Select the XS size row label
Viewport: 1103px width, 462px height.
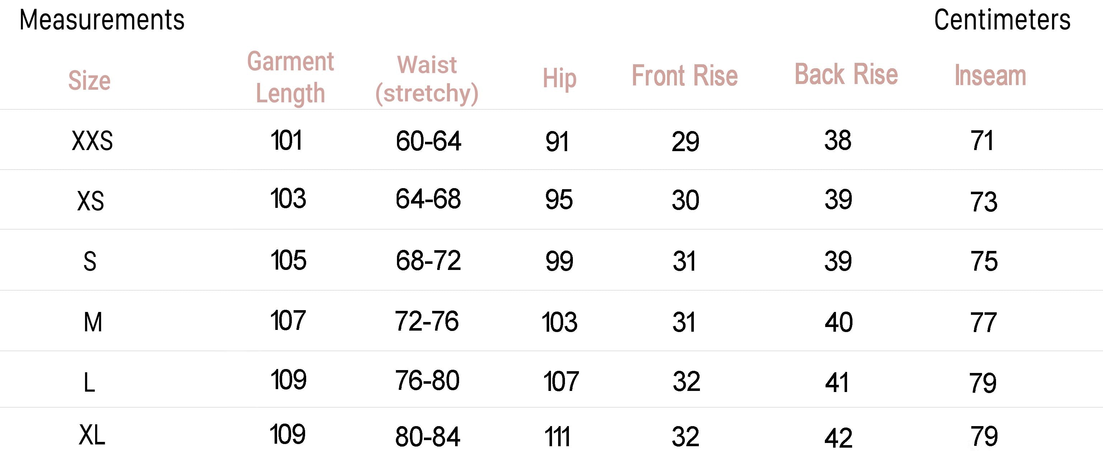click(91, 201)
